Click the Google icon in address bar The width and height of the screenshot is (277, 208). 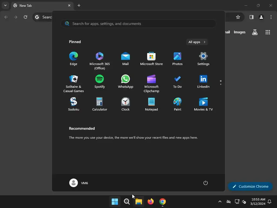point(37,17)
